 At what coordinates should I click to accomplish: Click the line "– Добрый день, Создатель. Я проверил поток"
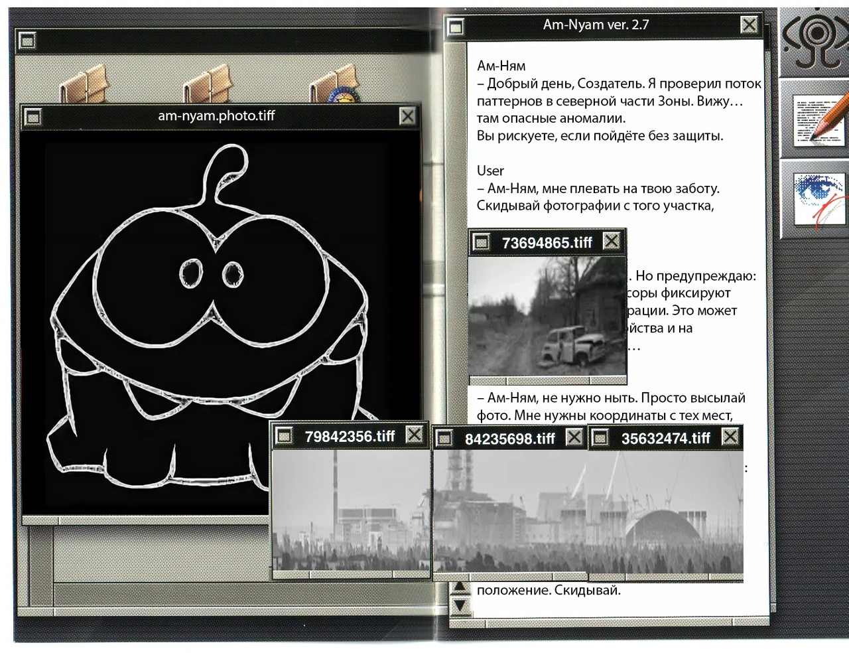tap(620, 84)
